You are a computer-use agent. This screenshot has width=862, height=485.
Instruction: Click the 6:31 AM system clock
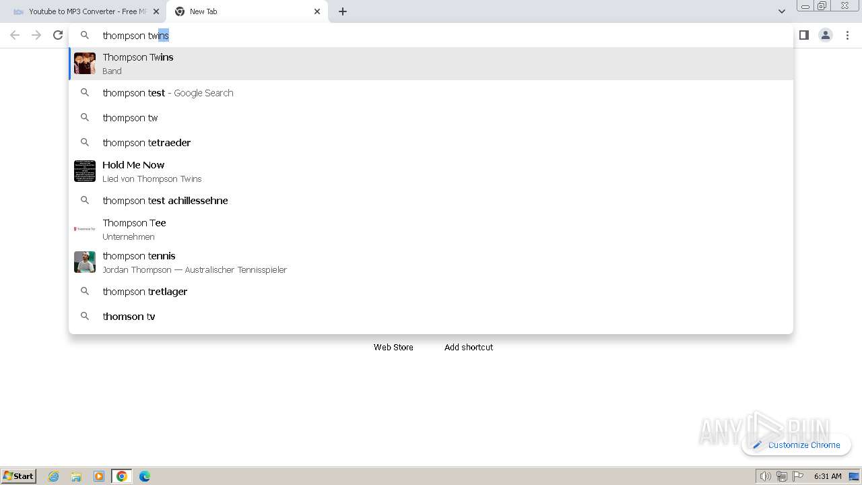point(828,476)
